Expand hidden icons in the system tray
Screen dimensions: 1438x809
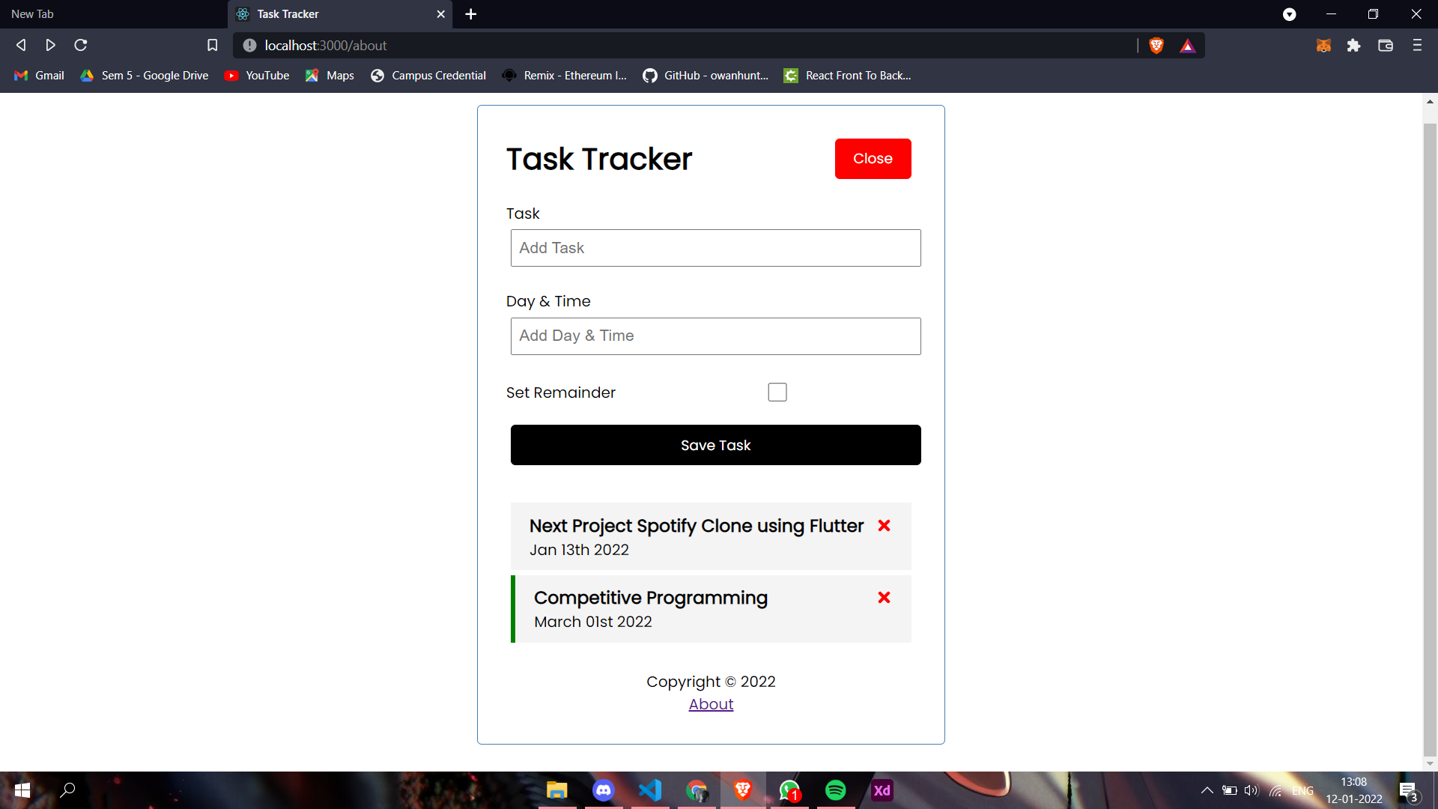[x=1206, y=790]
